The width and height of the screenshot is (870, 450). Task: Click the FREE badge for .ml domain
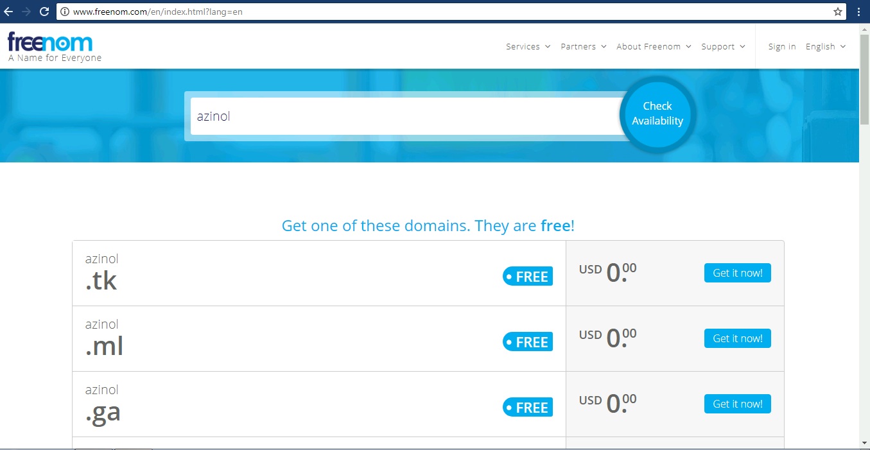click(x=527, y=342)
